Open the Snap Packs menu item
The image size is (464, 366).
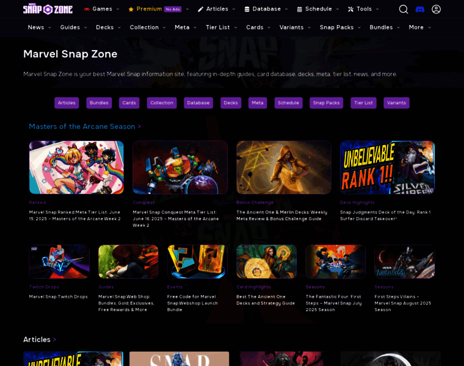point(337,27)
